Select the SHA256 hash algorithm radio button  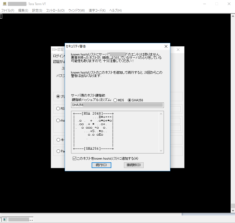pyautogui.click(x=130, y=100)
